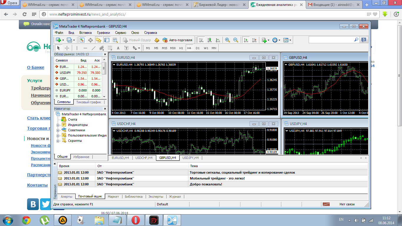This screenshot has height=226, width=402.
Task: Switch timeframe to M1
Action: click(148, 48)
